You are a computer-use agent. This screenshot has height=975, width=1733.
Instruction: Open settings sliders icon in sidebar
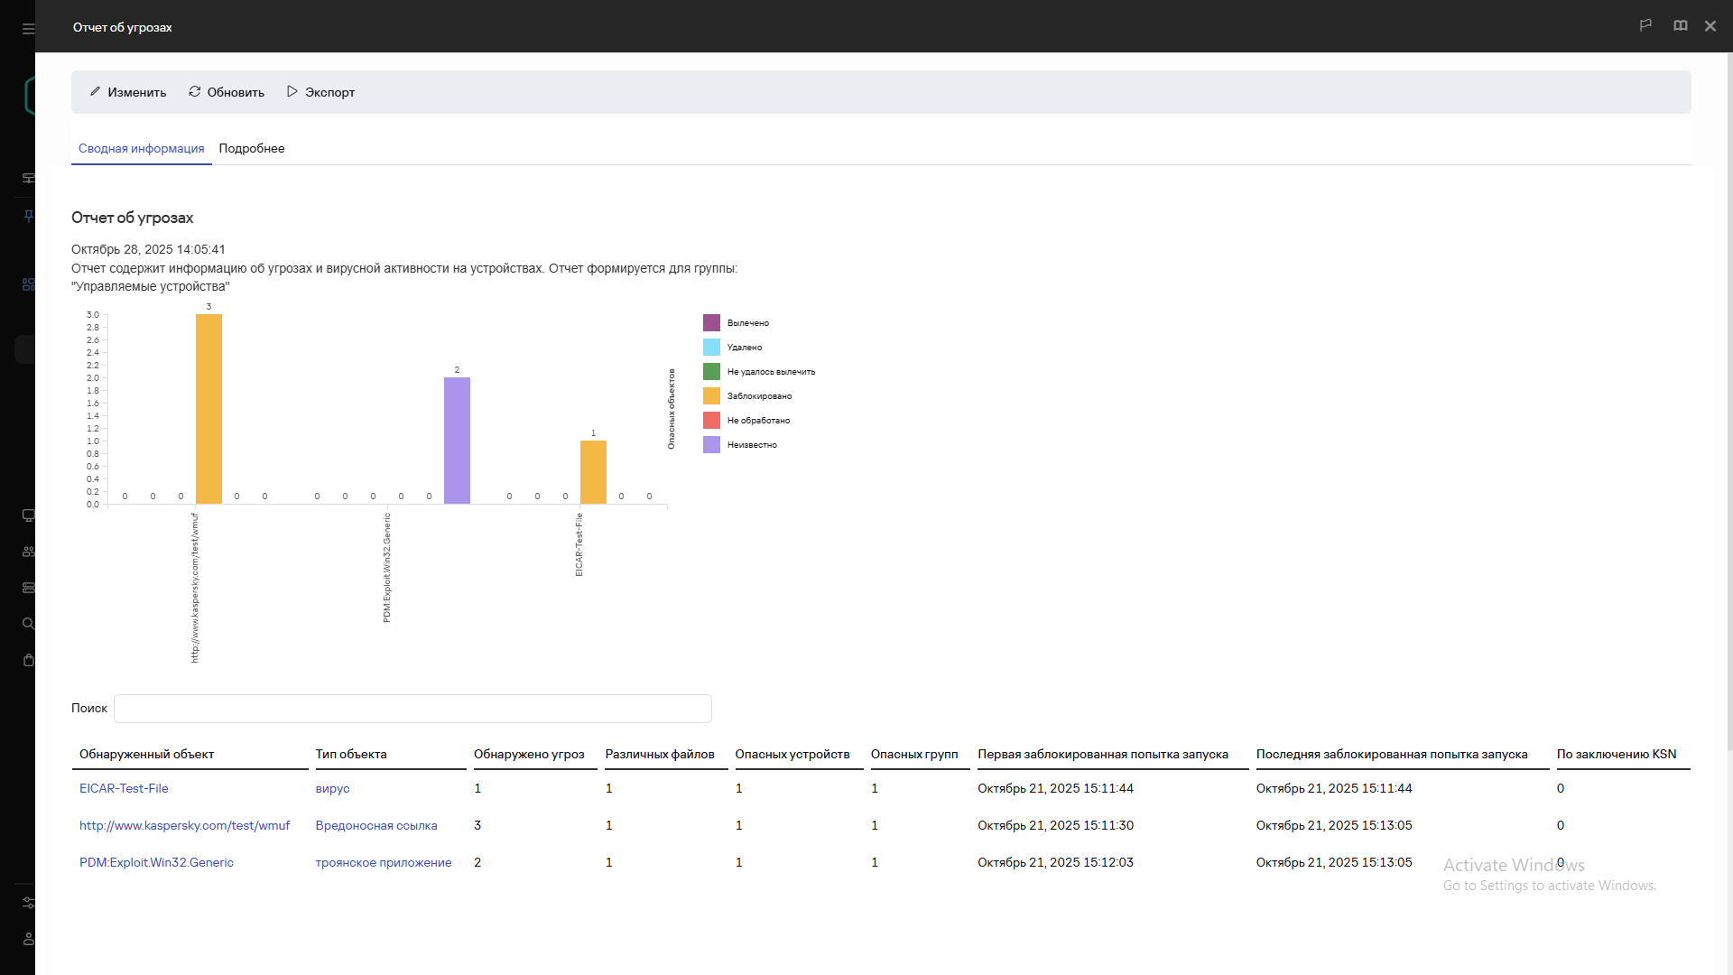pyautogui.click(x=28, y=903)
